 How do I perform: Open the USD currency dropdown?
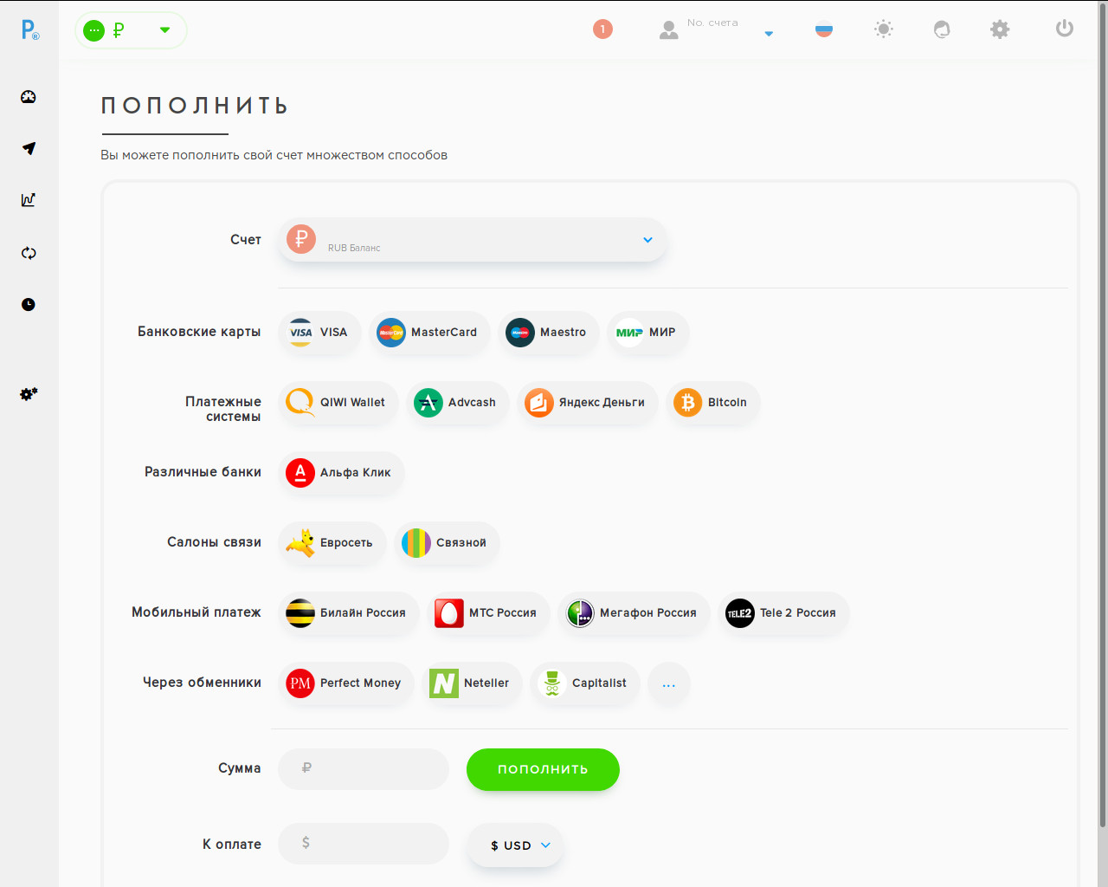tap(516, 845)
